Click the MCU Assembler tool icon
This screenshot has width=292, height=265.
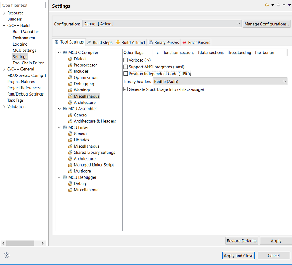(x=65, y=109)
